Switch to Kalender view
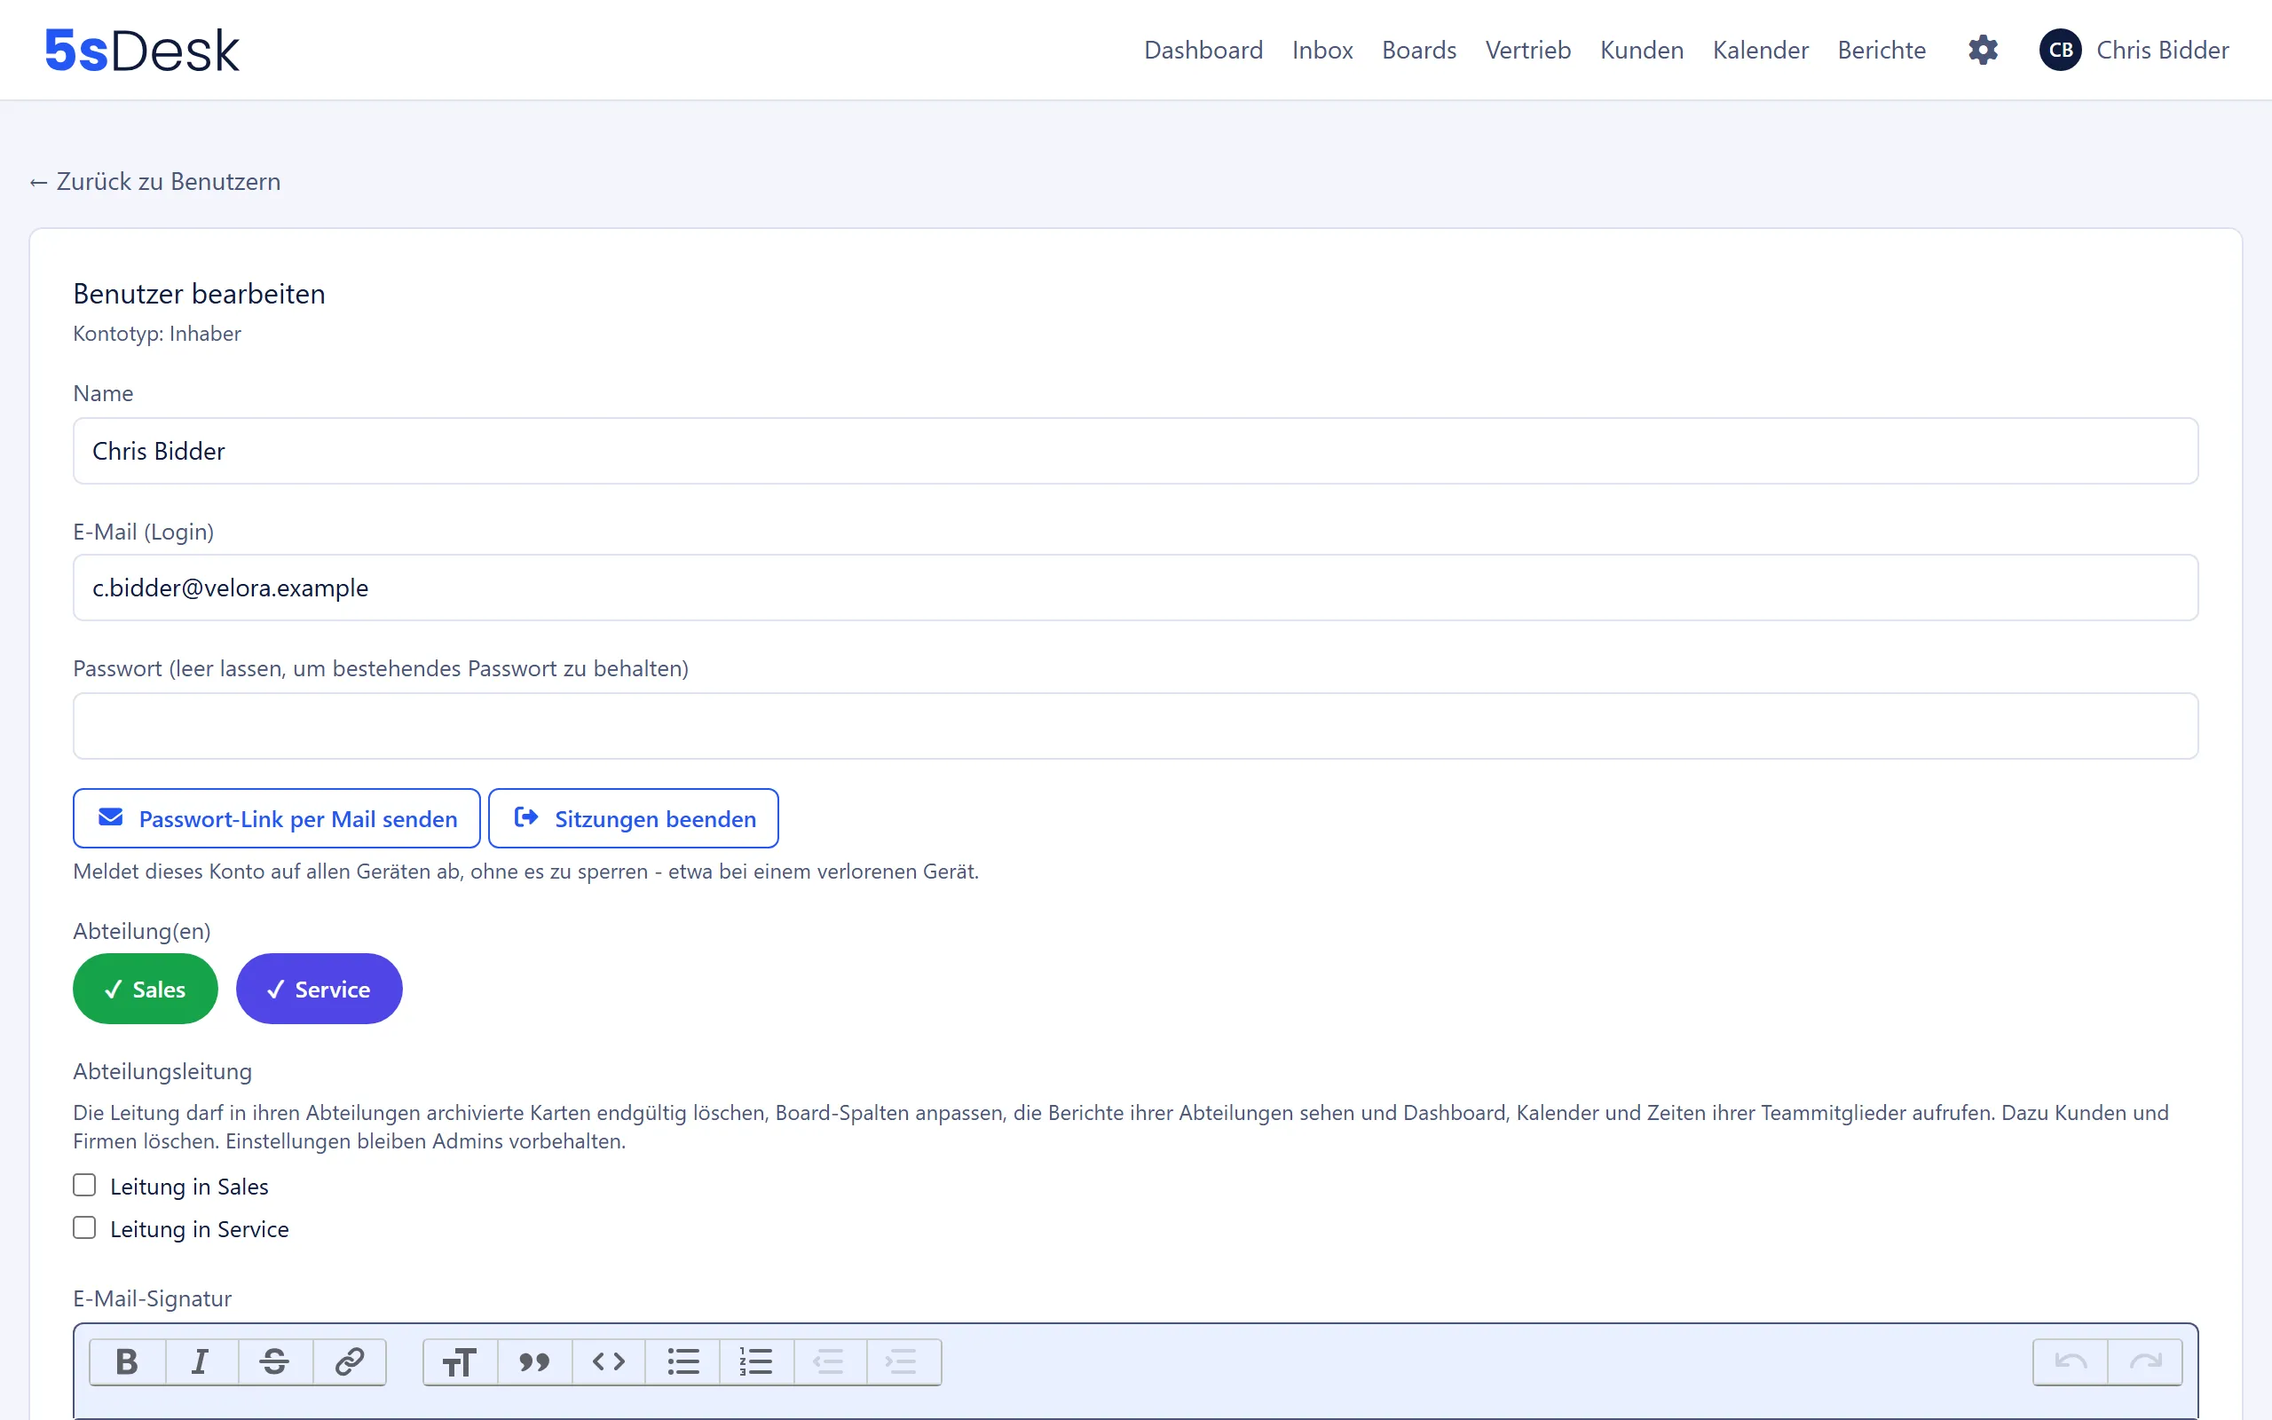The height and width of the screenshot is (1420, 2272). click(x=1760, y=50)
